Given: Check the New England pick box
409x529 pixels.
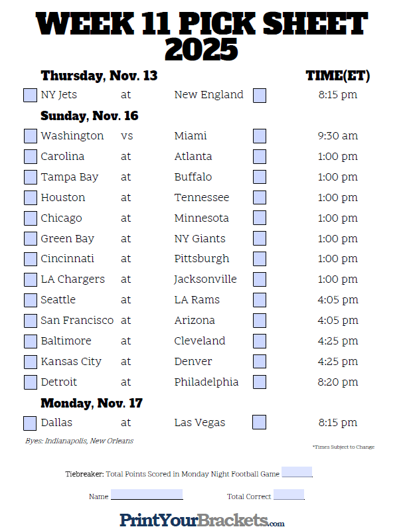Looking at the screenshot, I should [x=260, y=95].
